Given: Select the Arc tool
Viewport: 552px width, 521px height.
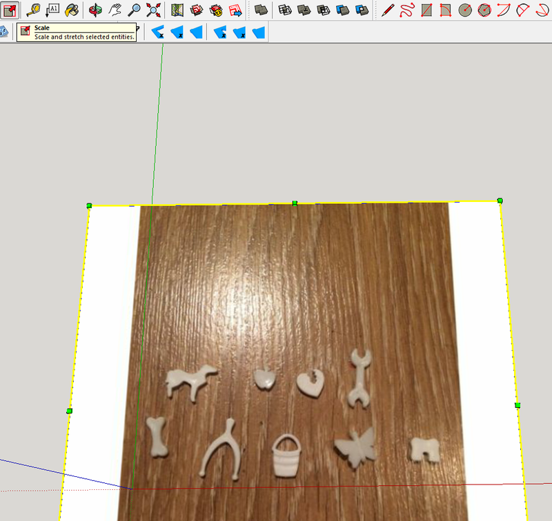Looking at the screenshot, I should tap(504, 10).
